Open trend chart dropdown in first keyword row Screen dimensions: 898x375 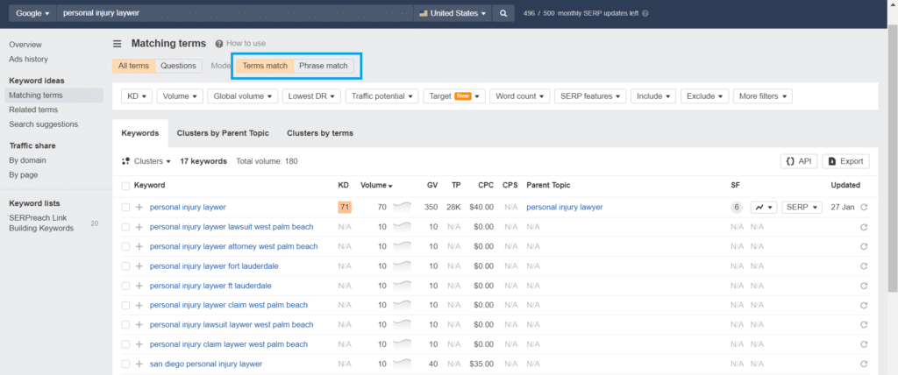[x=764, y=208]
